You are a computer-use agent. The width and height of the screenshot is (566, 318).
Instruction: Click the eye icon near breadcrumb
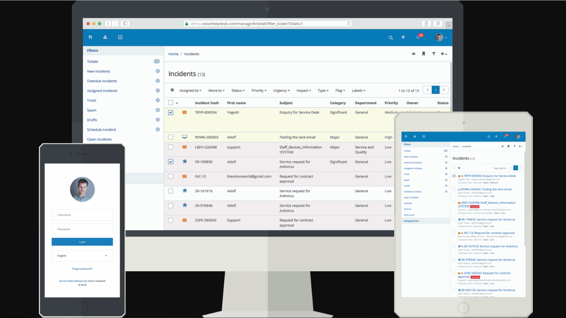(x=413, y=54)
